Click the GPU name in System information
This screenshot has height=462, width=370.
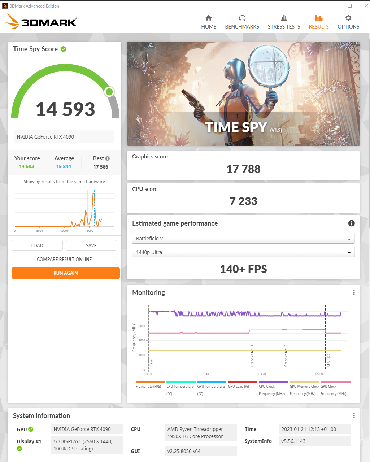tap(87, 429)
